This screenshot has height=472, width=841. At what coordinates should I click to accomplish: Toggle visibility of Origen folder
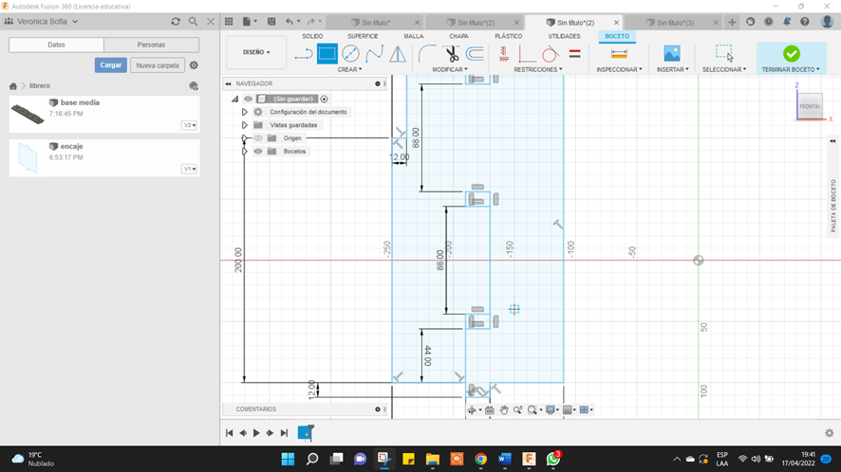tap(258, 138)
